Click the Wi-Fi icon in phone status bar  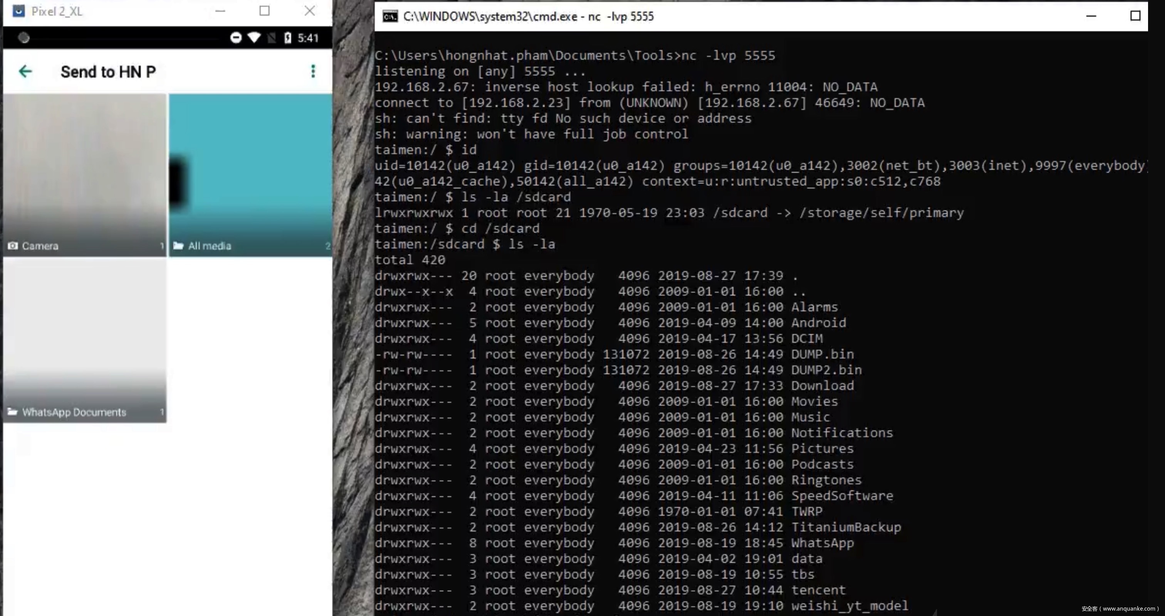point(254,37)
